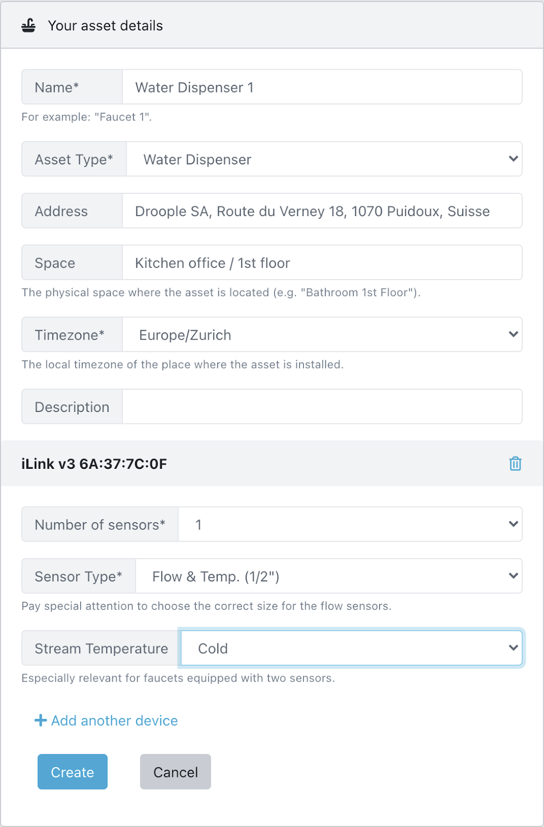This screenshot has width=544, height=827.
Task: Click the Add another device link
Action: (x=114, y=721)
